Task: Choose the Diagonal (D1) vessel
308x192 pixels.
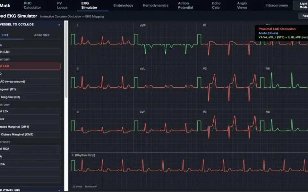Action: tap(30, 89)
